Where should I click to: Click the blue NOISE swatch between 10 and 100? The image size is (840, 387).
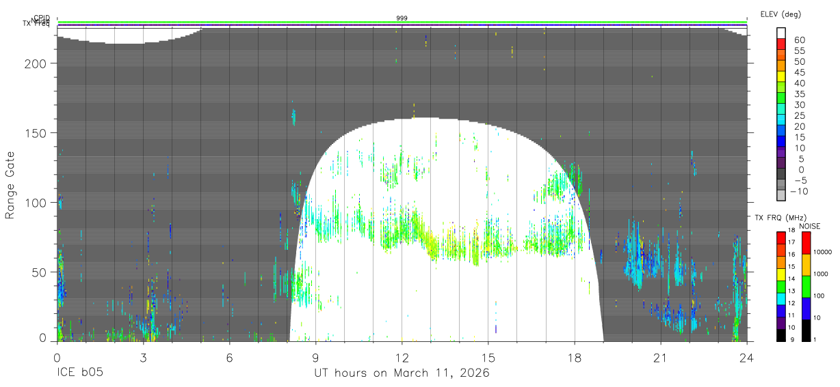(x=805, y=308)
